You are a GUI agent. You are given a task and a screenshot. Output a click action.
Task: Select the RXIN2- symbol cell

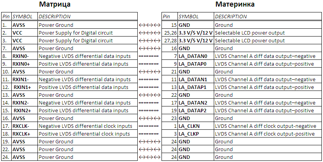tap(21, 103)
